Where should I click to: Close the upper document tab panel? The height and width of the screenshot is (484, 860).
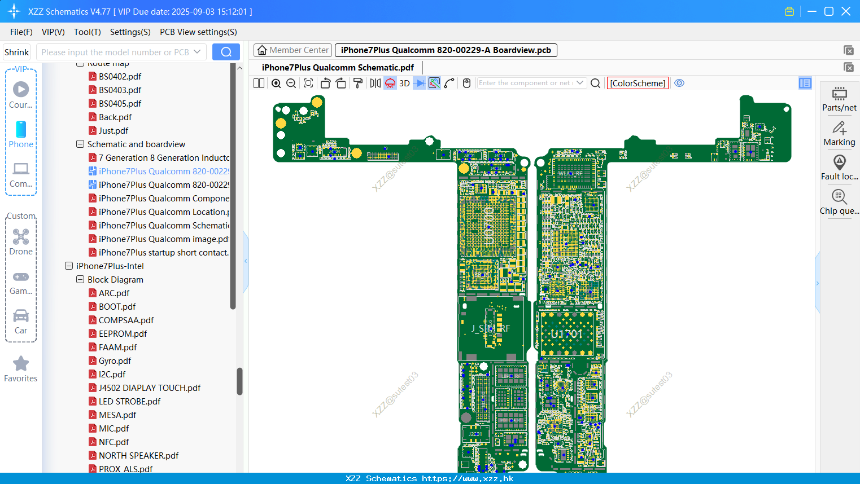(x=848, y=50)
